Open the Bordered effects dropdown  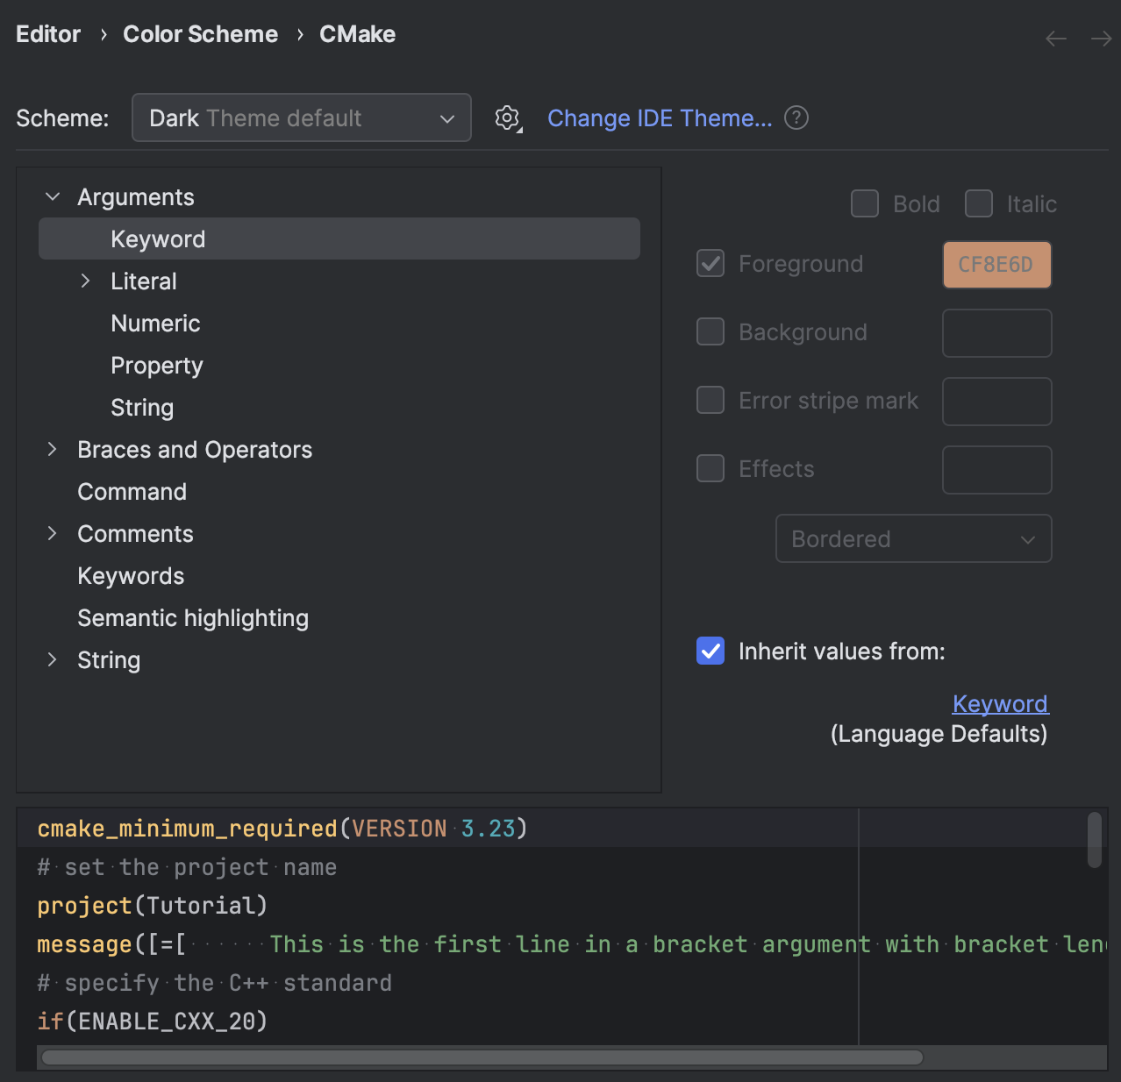click(913, 538)
